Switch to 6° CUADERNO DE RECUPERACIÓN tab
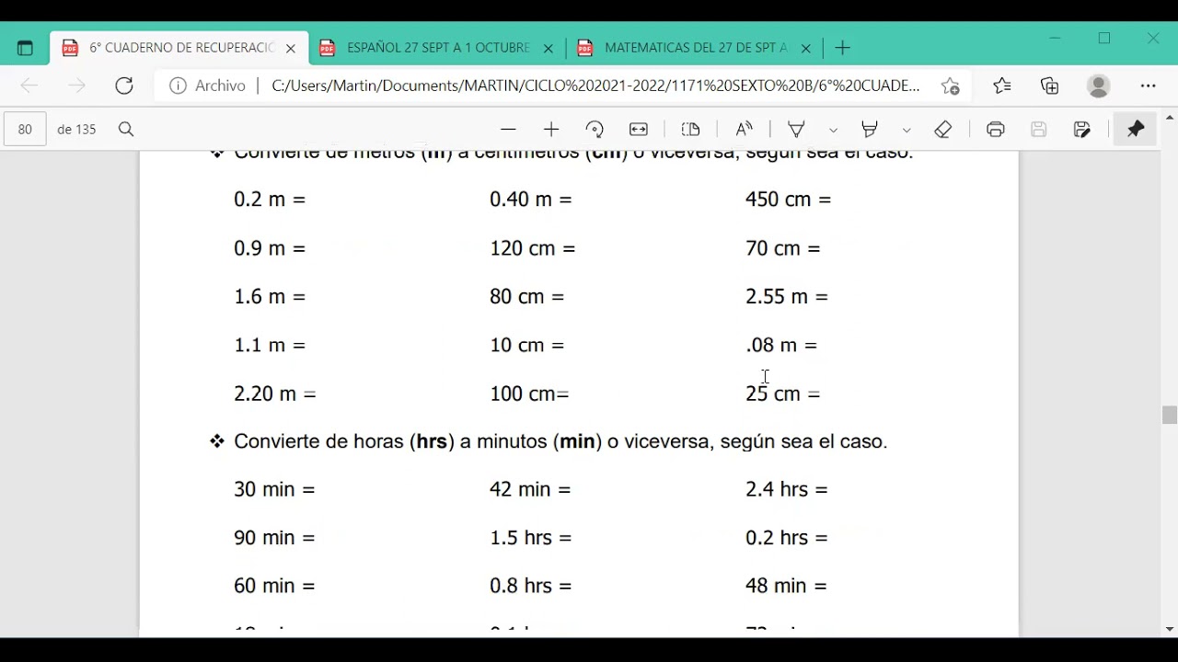This screenshot has height=662, width=1178. click(179, 48)
